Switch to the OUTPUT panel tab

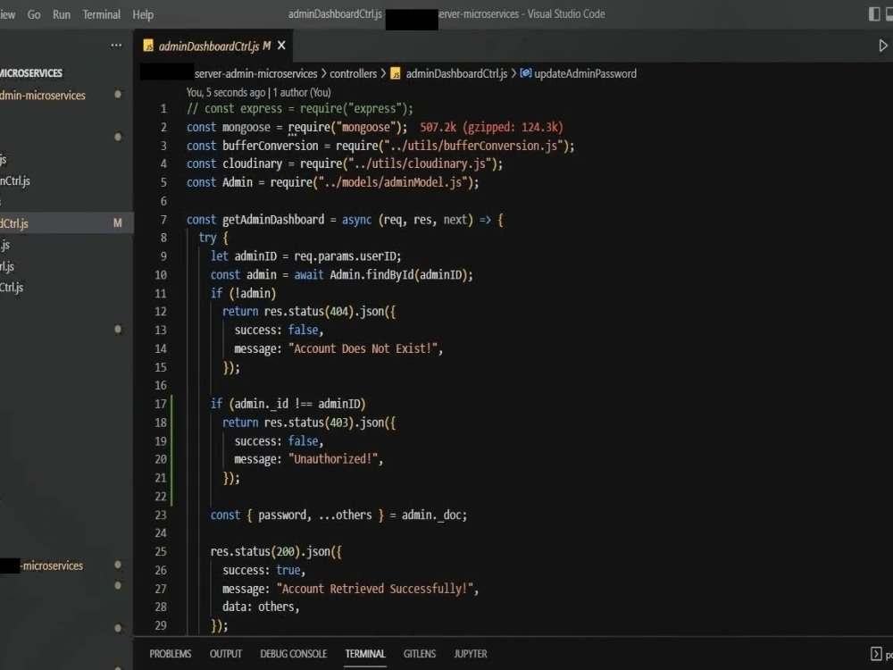click(226, 654)
